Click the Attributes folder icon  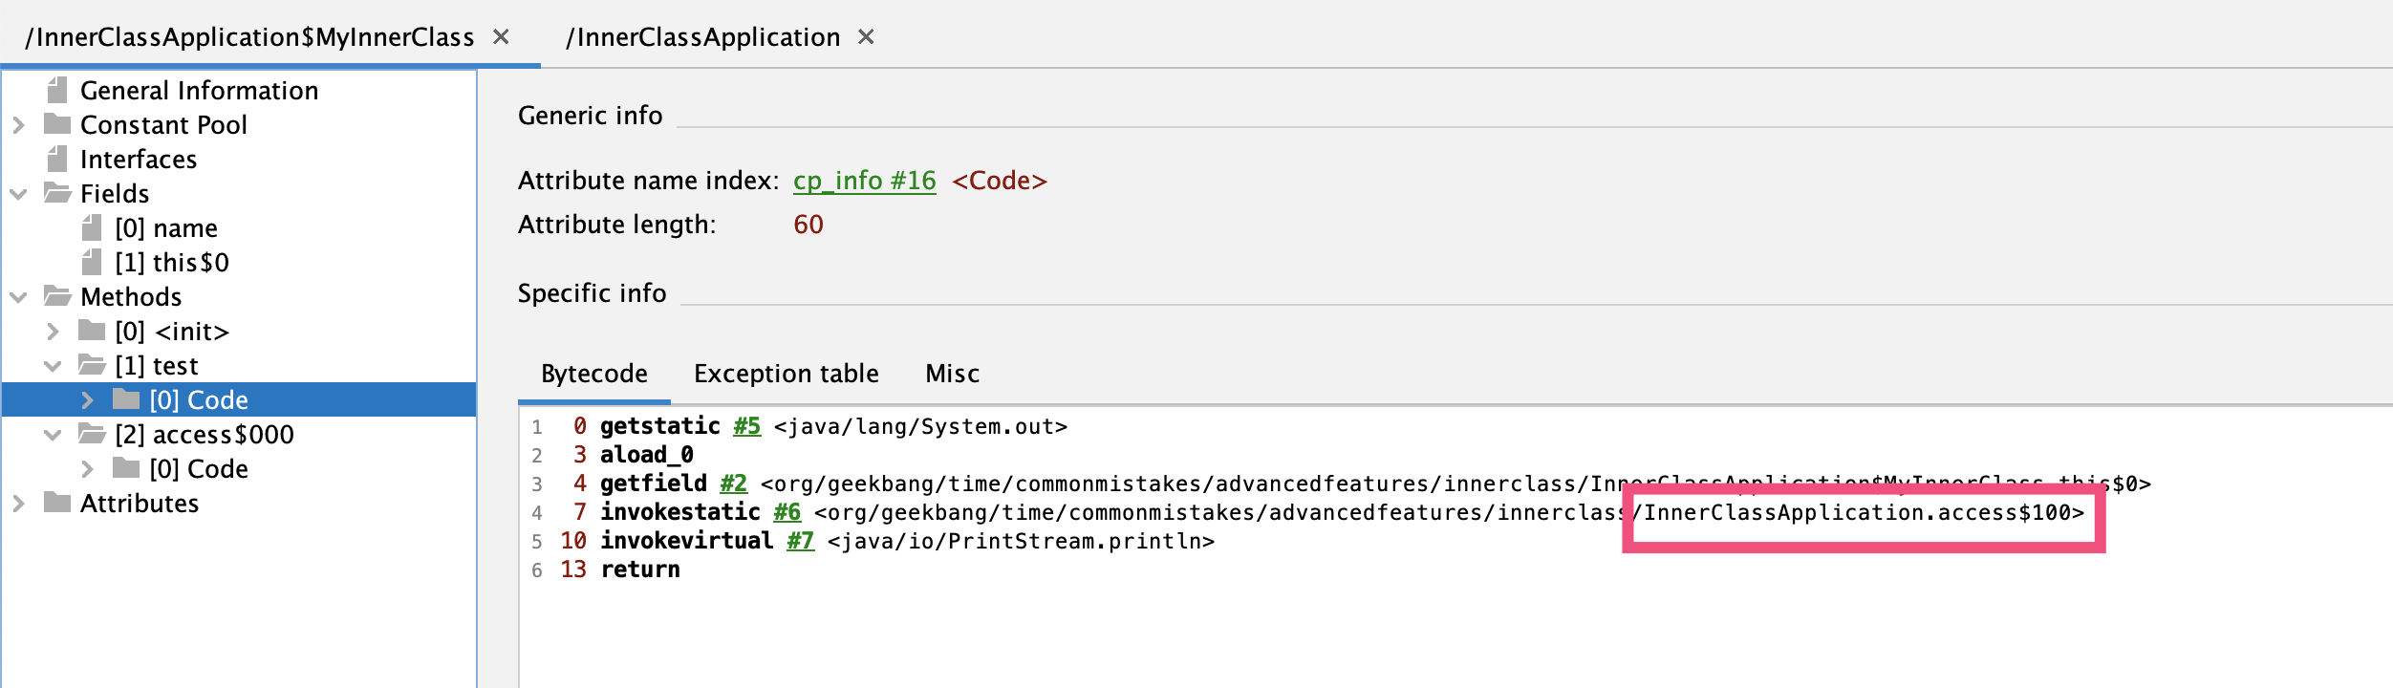coord(57,504)
